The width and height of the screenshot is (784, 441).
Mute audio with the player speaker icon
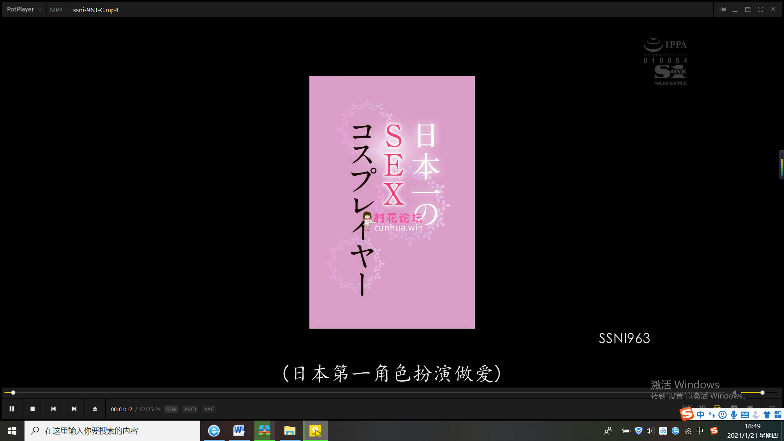coord(735,393)
